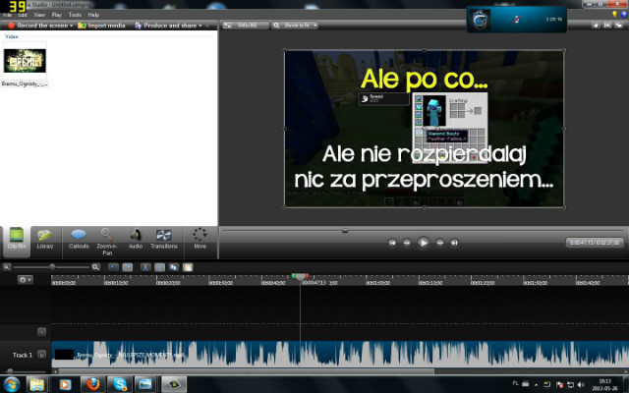Click the tips lightbulb icon
The height and width of the screenshot is (393, 629).
614,15
